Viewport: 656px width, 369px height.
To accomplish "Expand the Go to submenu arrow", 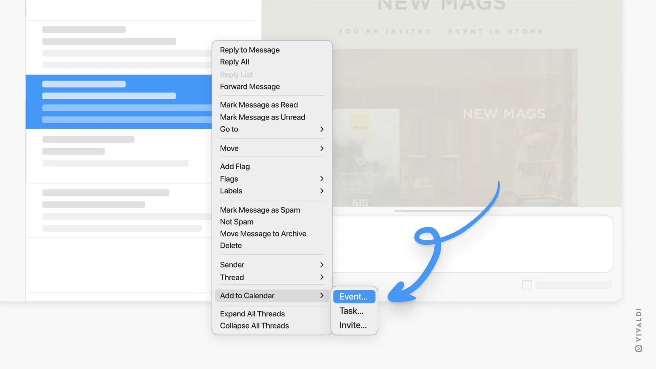I will (x=321, y=129).
